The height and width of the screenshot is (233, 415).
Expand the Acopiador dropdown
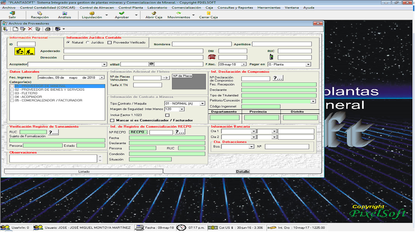pyautogui.click(x=104, y=64)
